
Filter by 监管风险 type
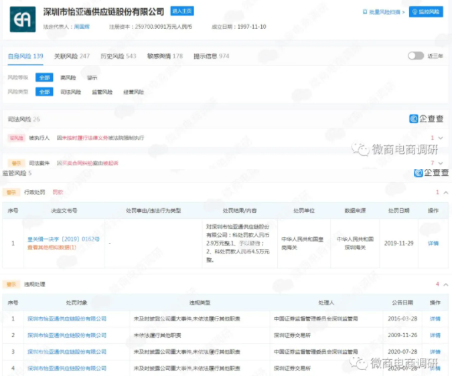tap(102, 92)
